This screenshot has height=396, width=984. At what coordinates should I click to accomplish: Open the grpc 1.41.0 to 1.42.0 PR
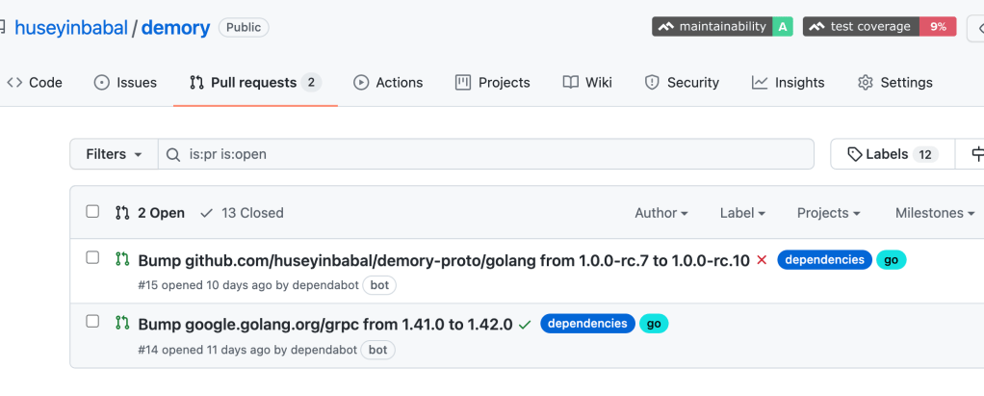coord(324,325)
